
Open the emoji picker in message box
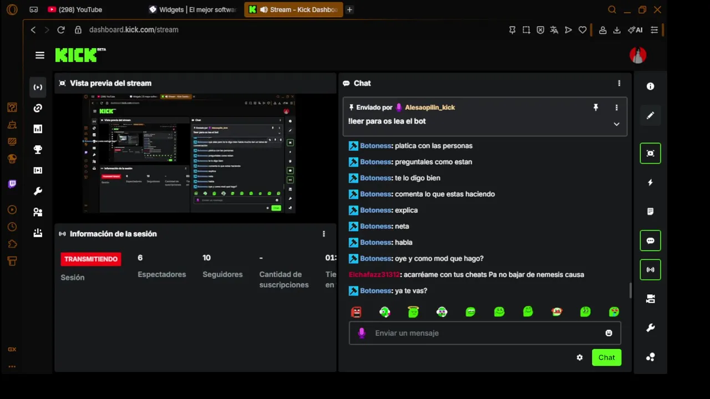(x=608, y=333)
